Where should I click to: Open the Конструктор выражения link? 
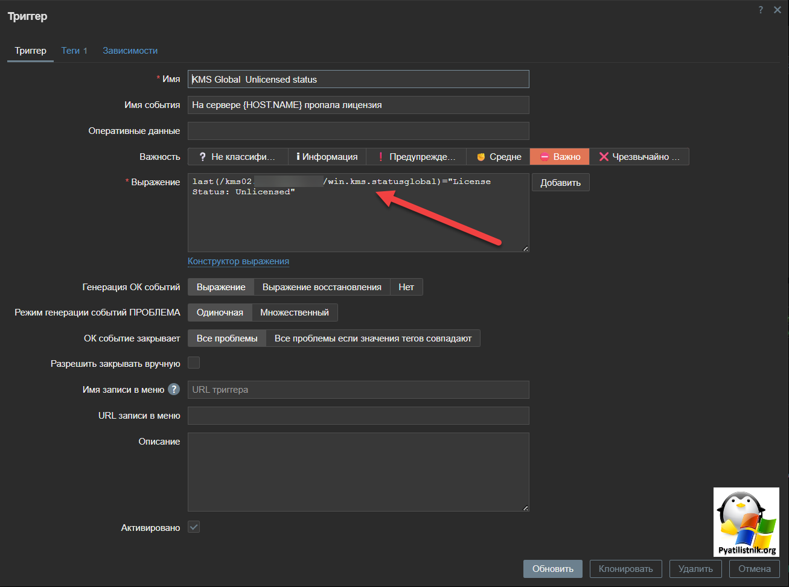click(238, 261)
